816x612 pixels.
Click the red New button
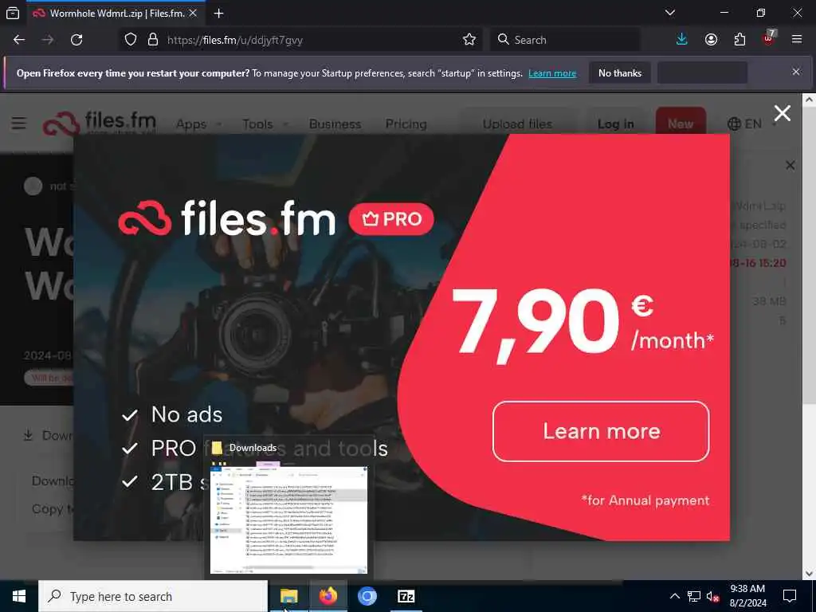pos(681,124)
